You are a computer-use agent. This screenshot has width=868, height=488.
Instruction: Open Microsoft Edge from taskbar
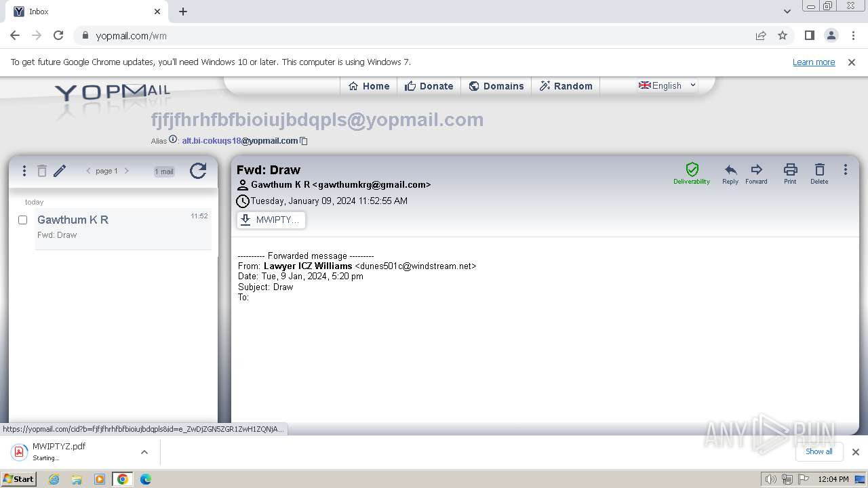pyautogui.click(x=146, y=479)
